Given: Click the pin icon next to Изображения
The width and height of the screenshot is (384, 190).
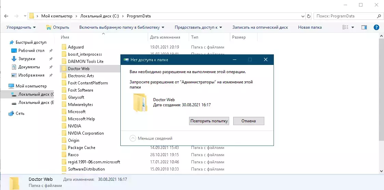Looking at the screenshot, I should coord(51,75).
